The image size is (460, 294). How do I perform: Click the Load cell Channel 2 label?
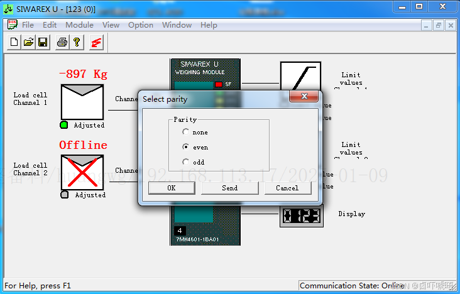pyautogui.click(x=30, y=169)
